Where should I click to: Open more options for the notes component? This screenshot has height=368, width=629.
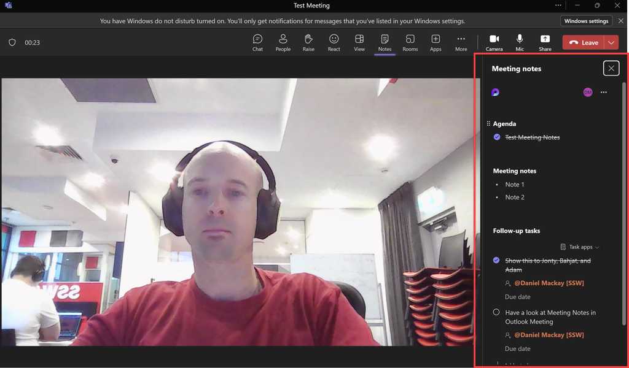(603, 92)
